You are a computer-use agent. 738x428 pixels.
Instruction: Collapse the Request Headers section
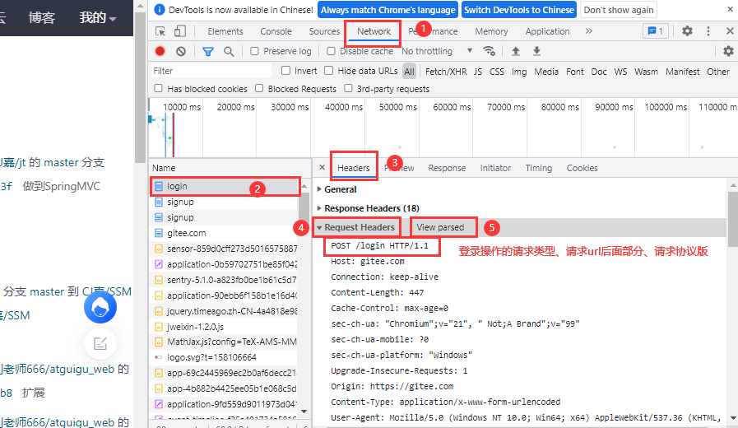click(x=355, y=227)
